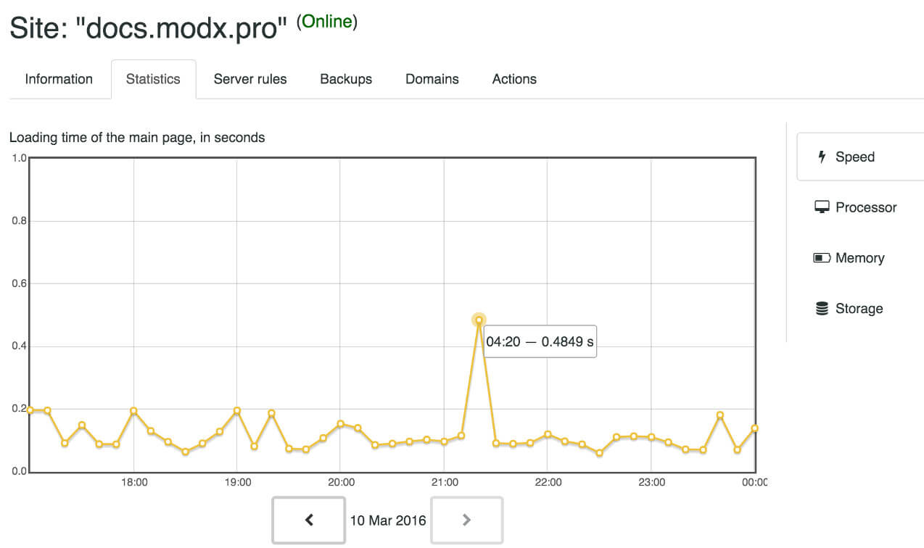
Task: Click the 10 Mar 2016 date label
Action: click(x=388, y=520)
